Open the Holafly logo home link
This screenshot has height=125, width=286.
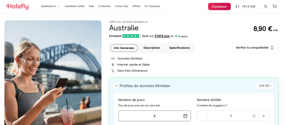(17, 7)
